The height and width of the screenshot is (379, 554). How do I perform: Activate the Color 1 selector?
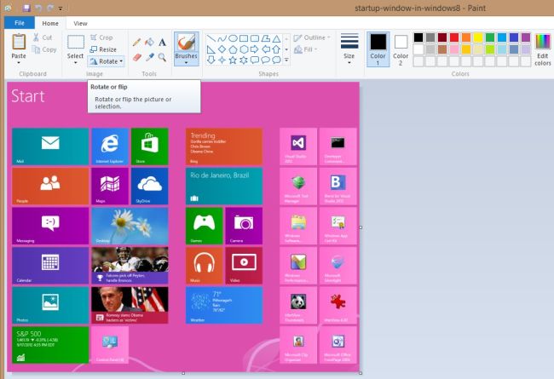tap(378, 49)
